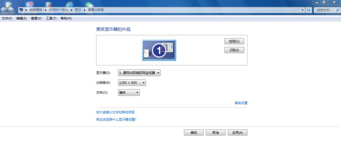Open the address bar history dropdown arrow

(x=303, y=10)
